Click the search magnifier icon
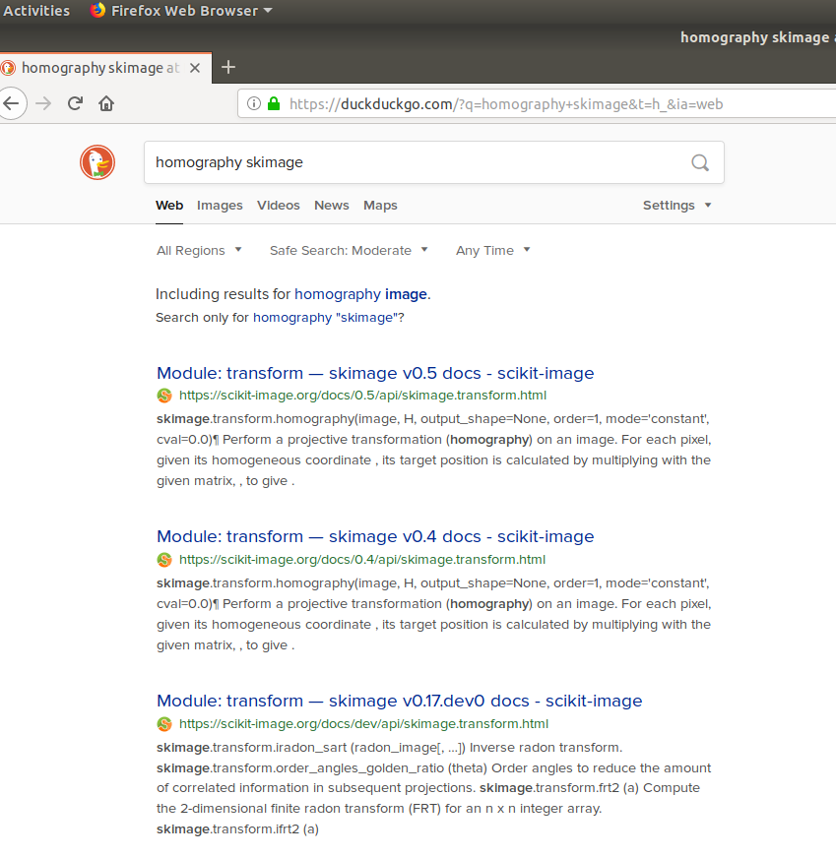 click(x=699, y=162)
